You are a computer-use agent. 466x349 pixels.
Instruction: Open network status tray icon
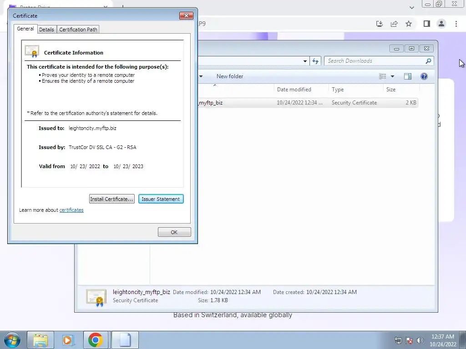tap(398, 340)
